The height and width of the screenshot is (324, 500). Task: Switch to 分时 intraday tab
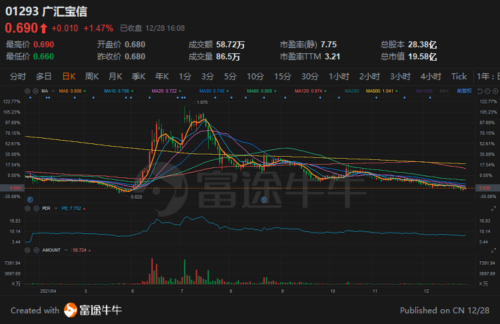pyautogui.click(x=18, y=77)
